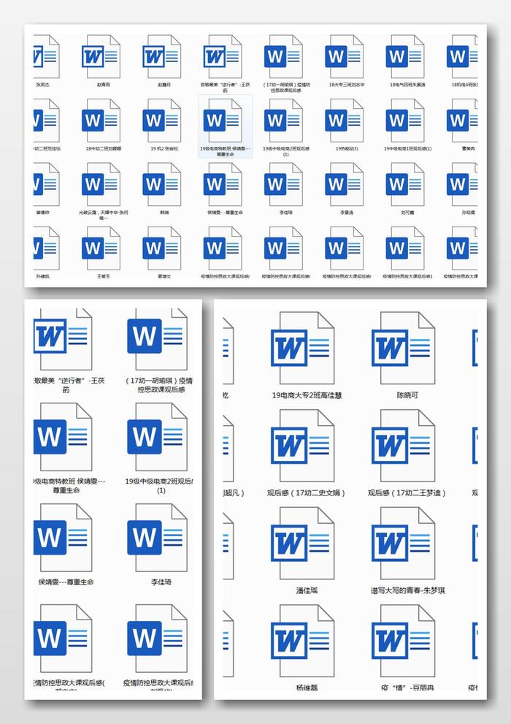511x724 pixels.
Task: Select the large 侯靖雯---尊重生命 icon in the left panel
Action: (x=63, y=538)
